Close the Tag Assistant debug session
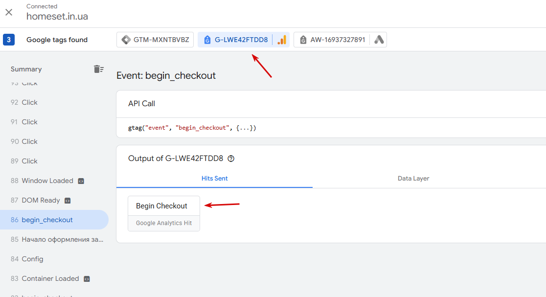Image resolution: width=546 pixels, height=297 pixels. pyautogui.click(x=9, y=12)
